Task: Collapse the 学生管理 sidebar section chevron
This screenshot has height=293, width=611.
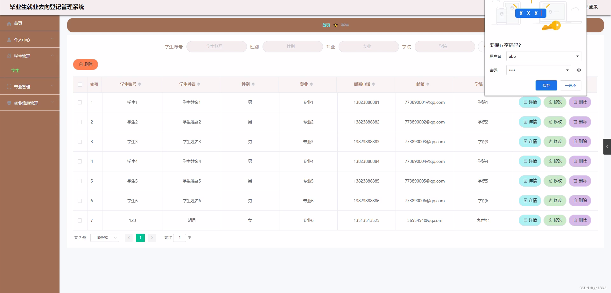Action: [53, 56]
